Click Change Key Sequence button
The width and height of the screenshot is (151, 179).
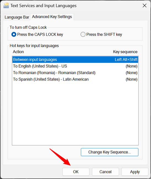tap(110, 152)
